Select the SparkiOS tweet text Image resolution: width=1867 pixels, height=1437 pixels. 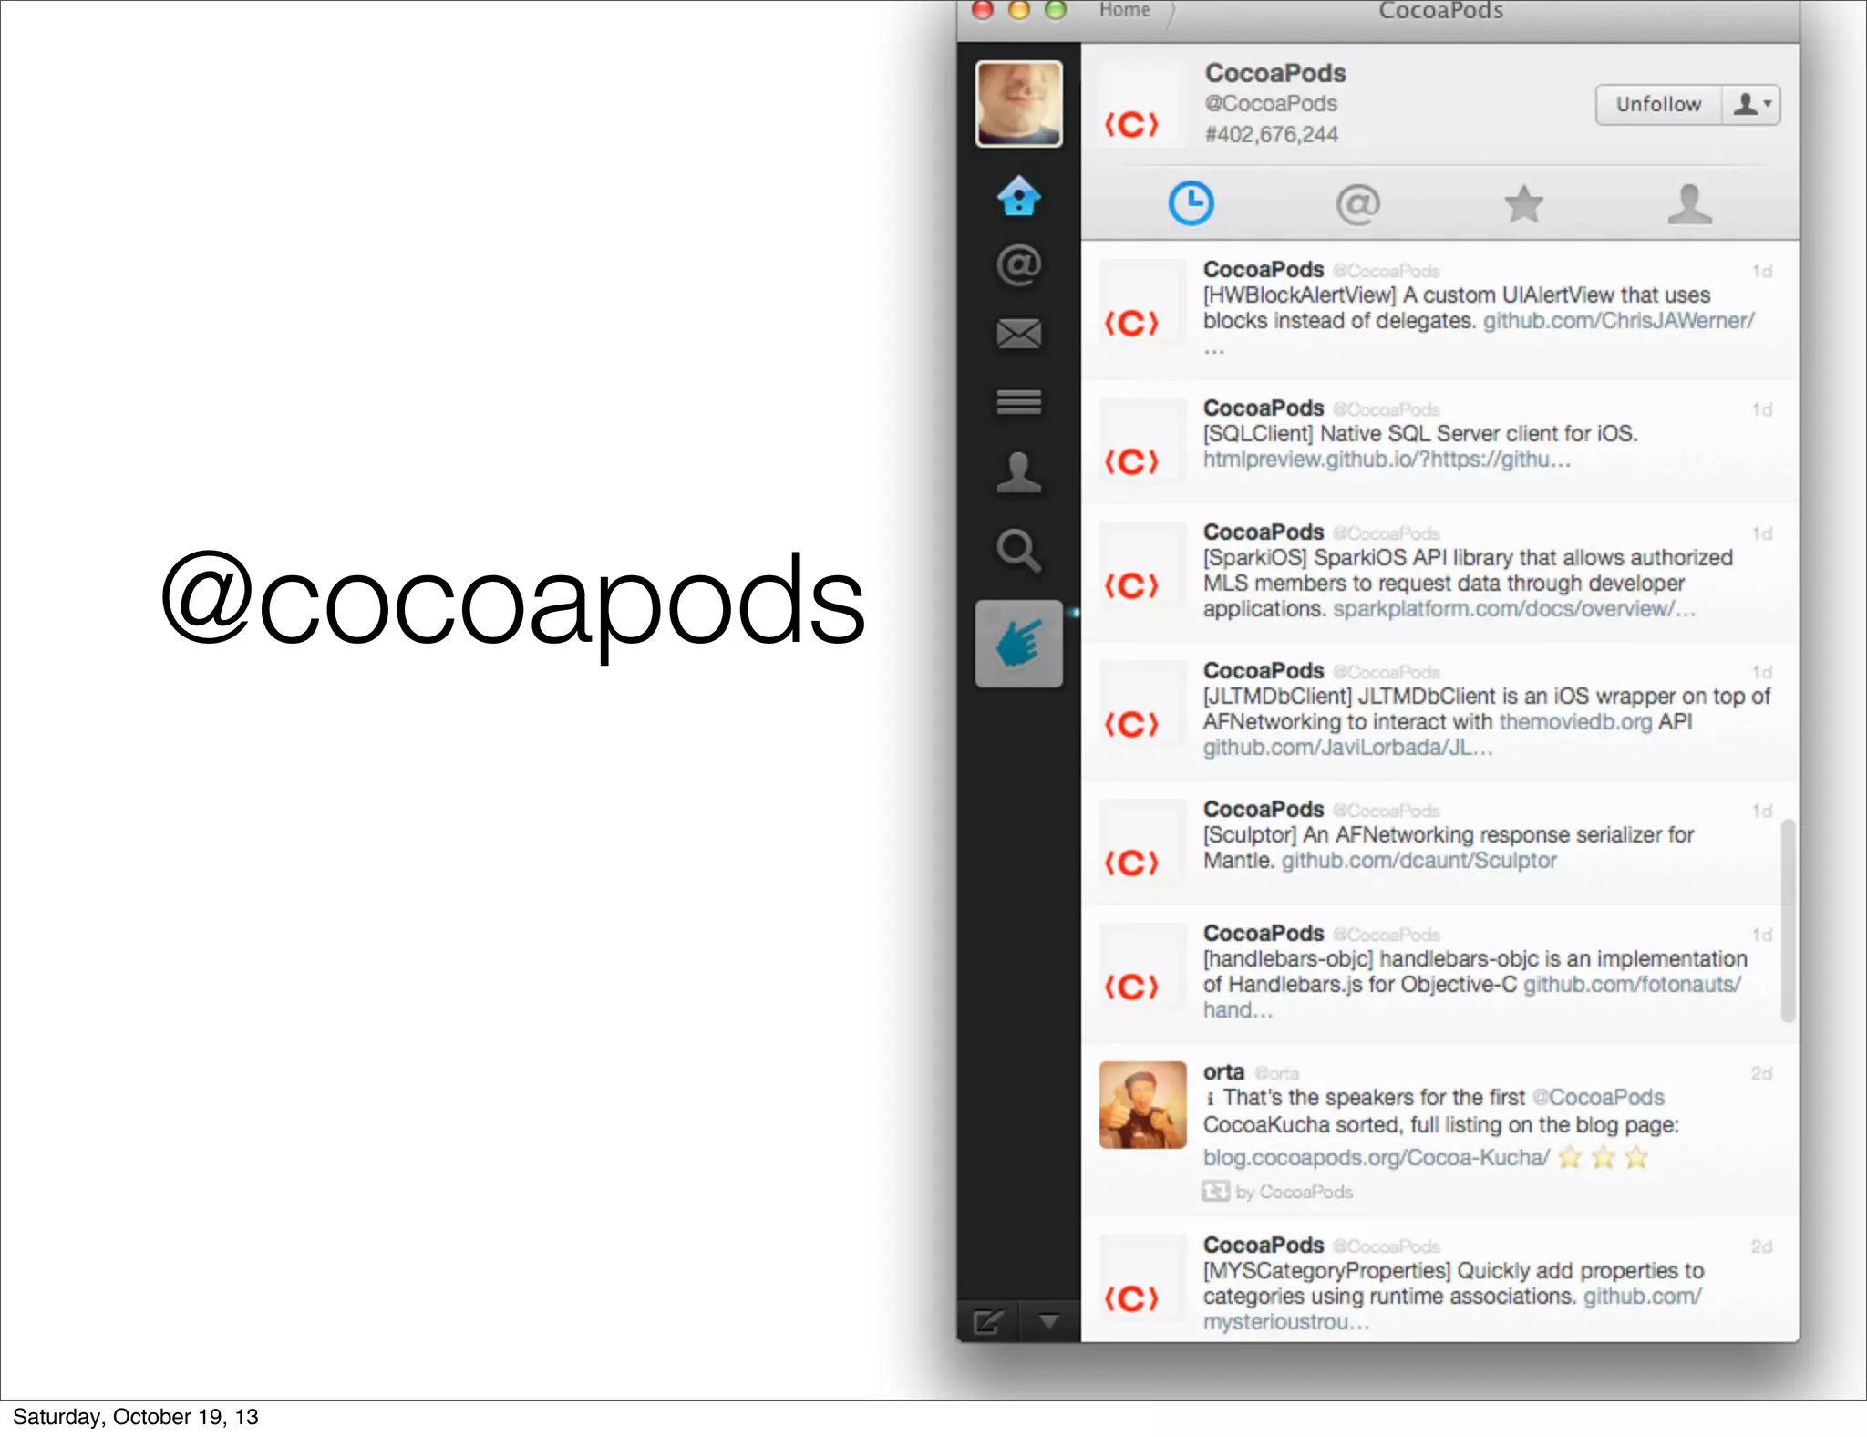1468,584
